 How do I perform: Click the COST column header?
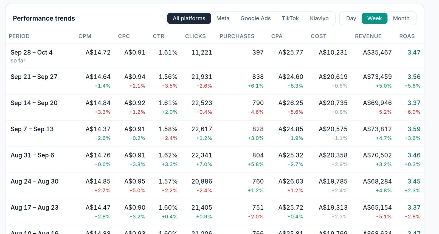coord(319,36)
